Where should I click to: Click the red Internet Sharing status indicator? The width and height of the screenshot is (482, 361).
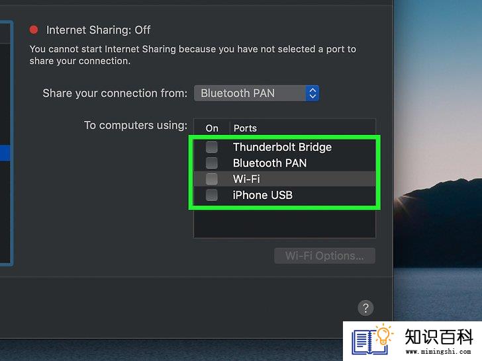[x=34, y=30]
